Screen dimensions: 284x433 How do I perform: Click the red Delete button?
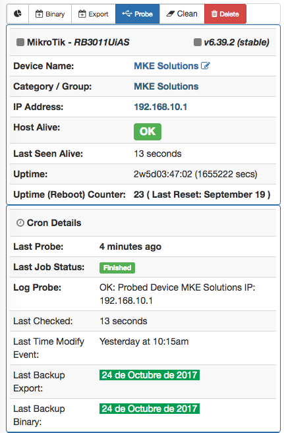[225, 14]
